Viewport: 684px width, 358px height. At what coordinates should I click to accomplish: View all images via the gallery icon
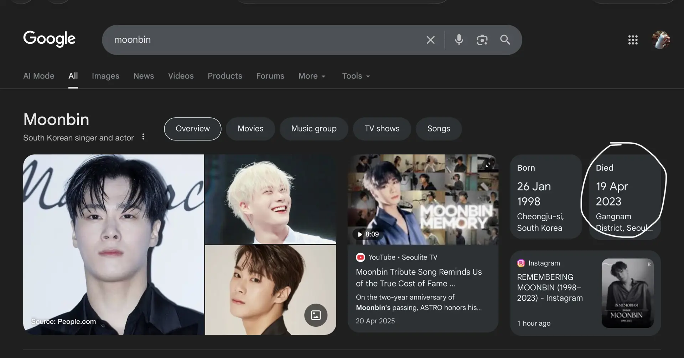pyautogui.click(x=316, y=315)
